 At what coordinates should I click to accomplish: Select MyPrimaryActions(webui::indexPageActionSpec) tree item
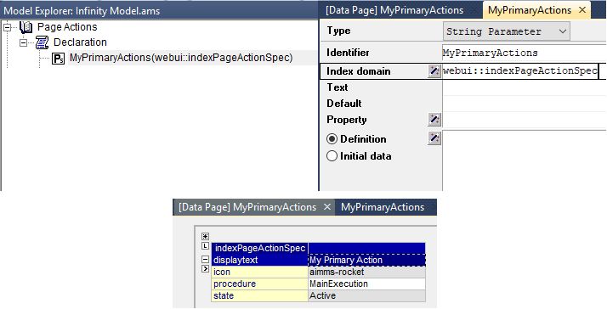pos(181,58)
